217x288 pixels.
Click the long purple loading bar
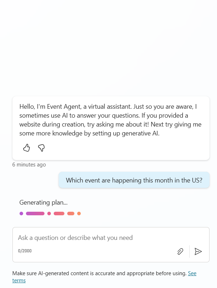pos(35,214)
